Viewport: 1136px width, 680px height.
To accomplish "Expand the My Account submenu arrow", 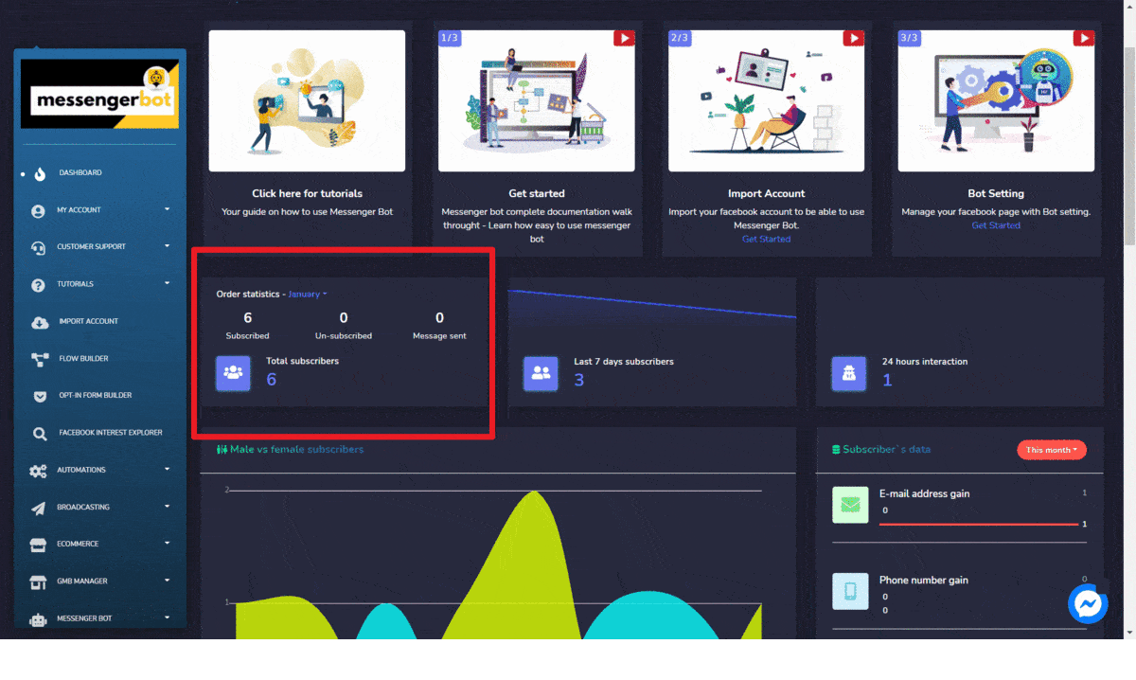I will pos(167,208).
